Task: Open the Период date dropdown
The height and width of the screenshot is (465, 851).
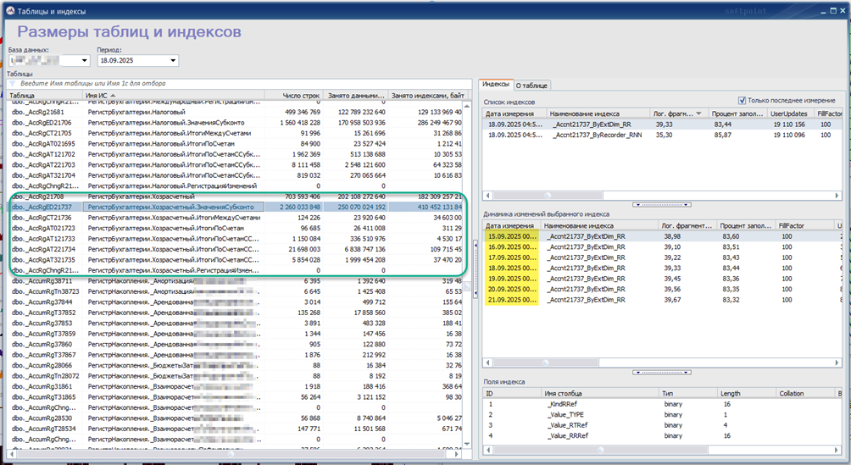Action: 173,61
